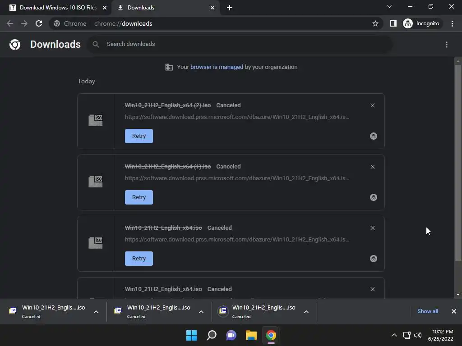Click the Search downloads field
The image size is (462, 346).
[x=240, y=44]
